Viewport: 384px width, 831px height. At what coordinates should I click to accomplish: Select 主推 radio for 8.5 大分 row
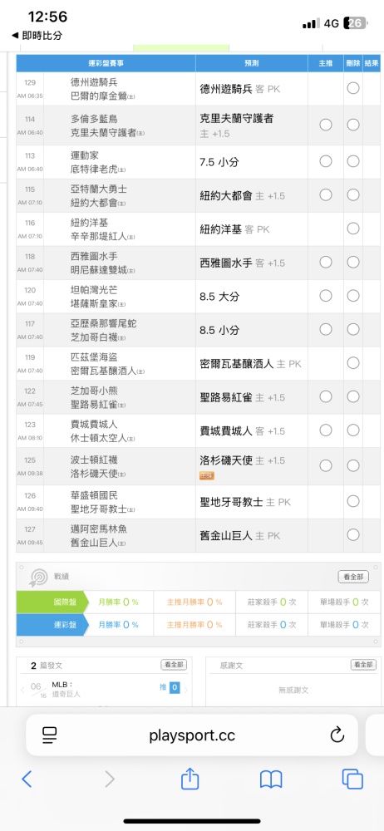click(x=326, y=296)
